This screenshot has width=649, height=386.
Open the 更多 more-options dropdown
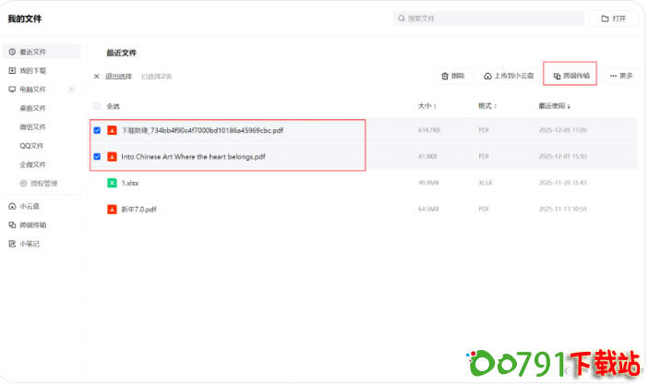[621, 76]
